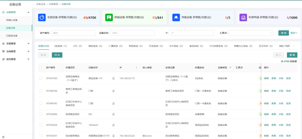Click the 报告管理 sidebar icon
Screen dimensions: 302x139
pos(3,59)
